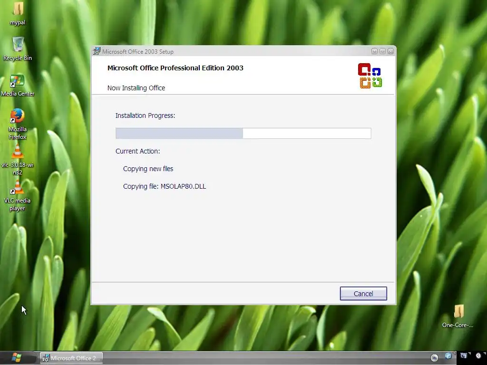This screenshot has height=365, width=487.
Task: Open the Windows Start menu orb
Action: click(17, 357)
